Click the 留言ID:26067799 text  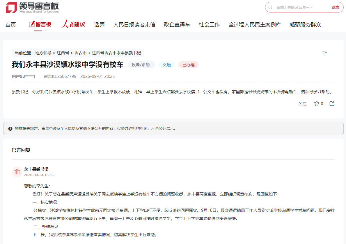click(x=60, y=76)
